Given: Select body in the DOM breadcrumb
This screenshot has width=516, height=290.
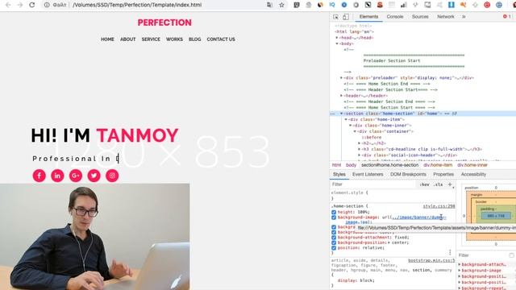Looking at the screenshot, I should tap(351, 165).
